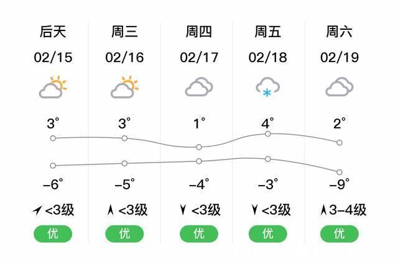Click the green 优 badge under 周五
Viewport: 398px width, 265px height.
click(267, 234)
